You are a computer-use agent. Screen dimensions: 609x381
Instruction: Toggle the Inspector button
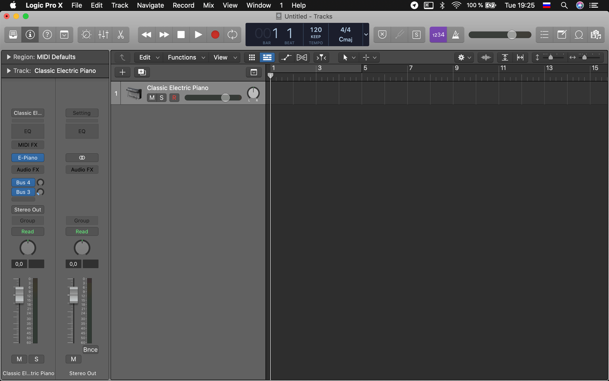(30, 35)
